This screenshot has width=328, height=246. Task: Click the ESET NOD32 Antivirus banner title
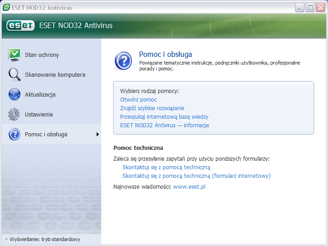76,25
